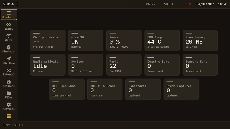Viewport: 230px width, 129px height.
Task: Click the -0.00 A current reading
Action: pos(126,47)
